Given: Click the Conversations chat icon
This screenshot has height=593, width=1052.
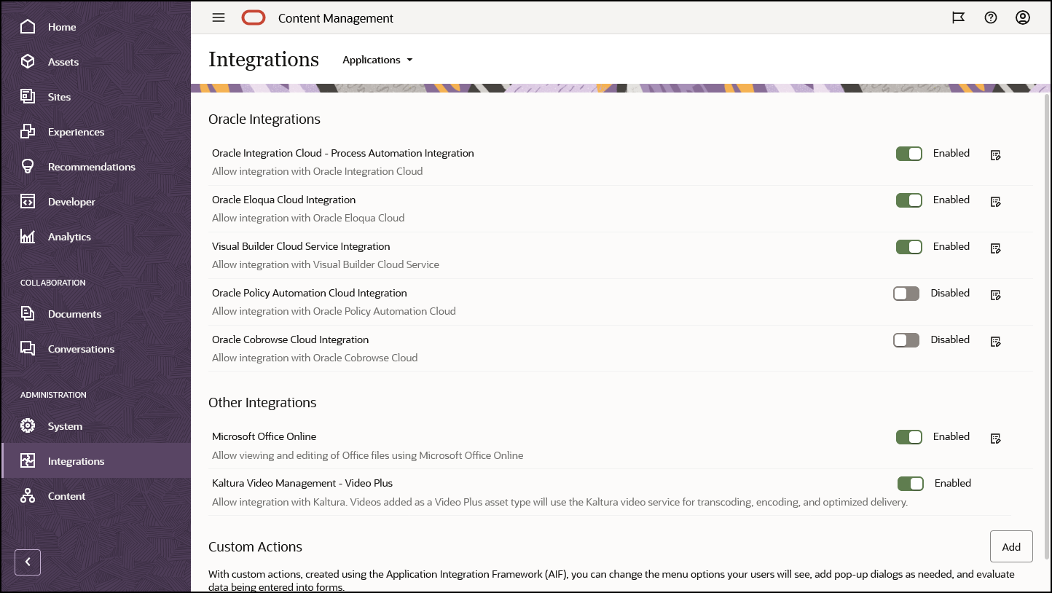Looking at the screenshot, I should 28,349.
